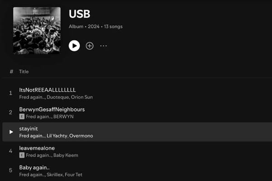Click the explicit badge on leavemealone
272x181 pixels.
point(22,155)
